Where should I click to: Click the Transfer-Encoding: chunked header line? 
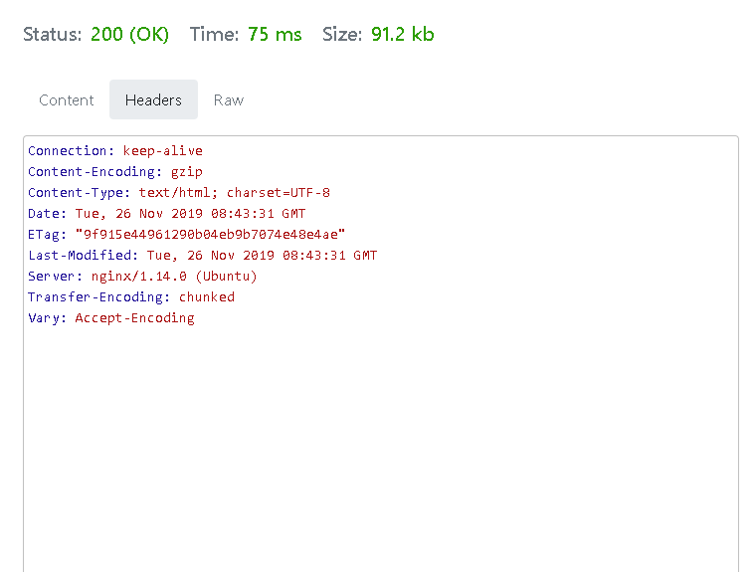point(131,296)
